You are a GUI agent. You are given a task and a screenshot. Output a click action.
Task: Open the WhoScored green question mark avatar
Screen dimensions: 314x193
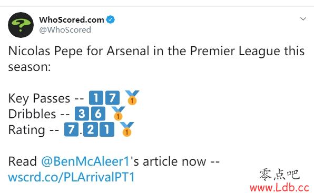click(21, 25)
